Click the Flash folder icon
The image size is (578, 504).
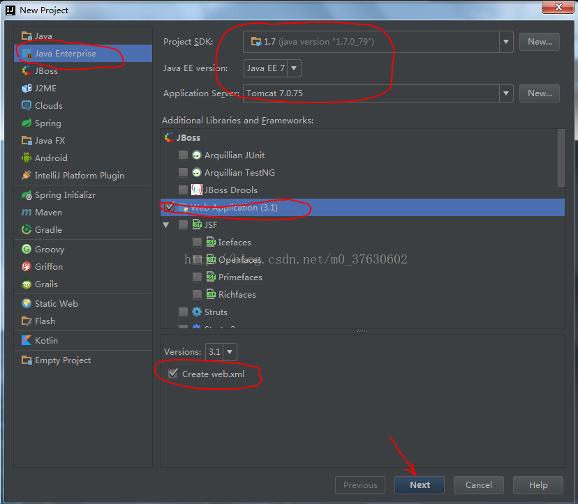27,321
